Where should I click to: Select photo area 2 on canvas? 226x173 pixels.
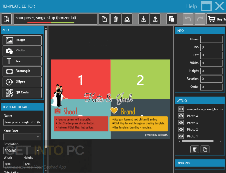point(140,79)
